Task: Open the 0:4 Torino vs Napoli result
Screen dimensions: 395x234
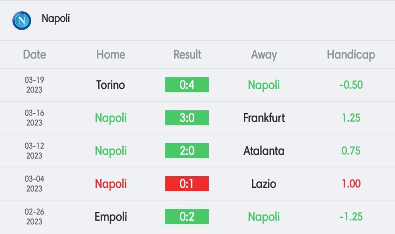Action: 187,85
